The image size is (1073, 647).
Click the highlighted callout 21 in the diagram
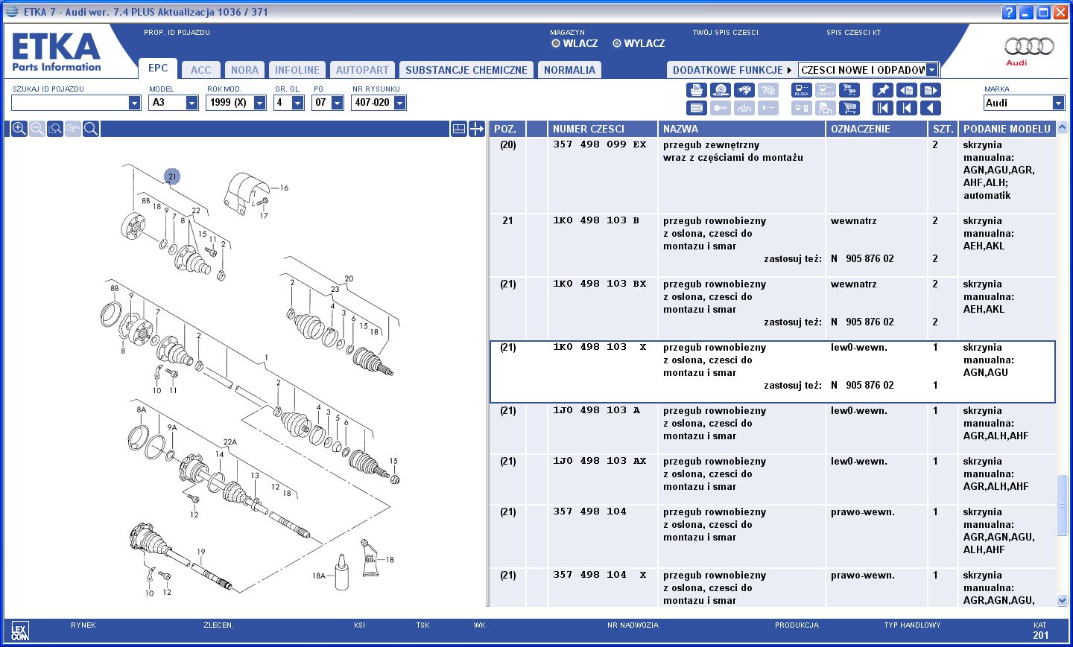[172, 176]
